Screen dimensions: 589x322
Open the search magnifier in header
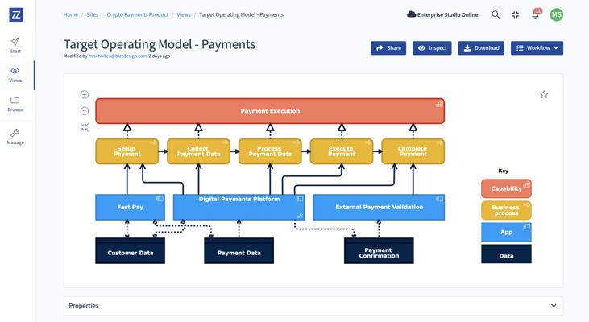(x=496, y=14)
